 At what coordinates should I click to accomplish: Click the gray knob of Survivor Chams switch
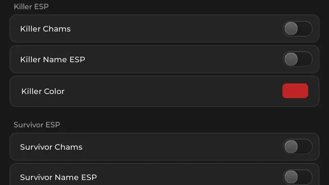pyautogui.click(x=291, y=146)
